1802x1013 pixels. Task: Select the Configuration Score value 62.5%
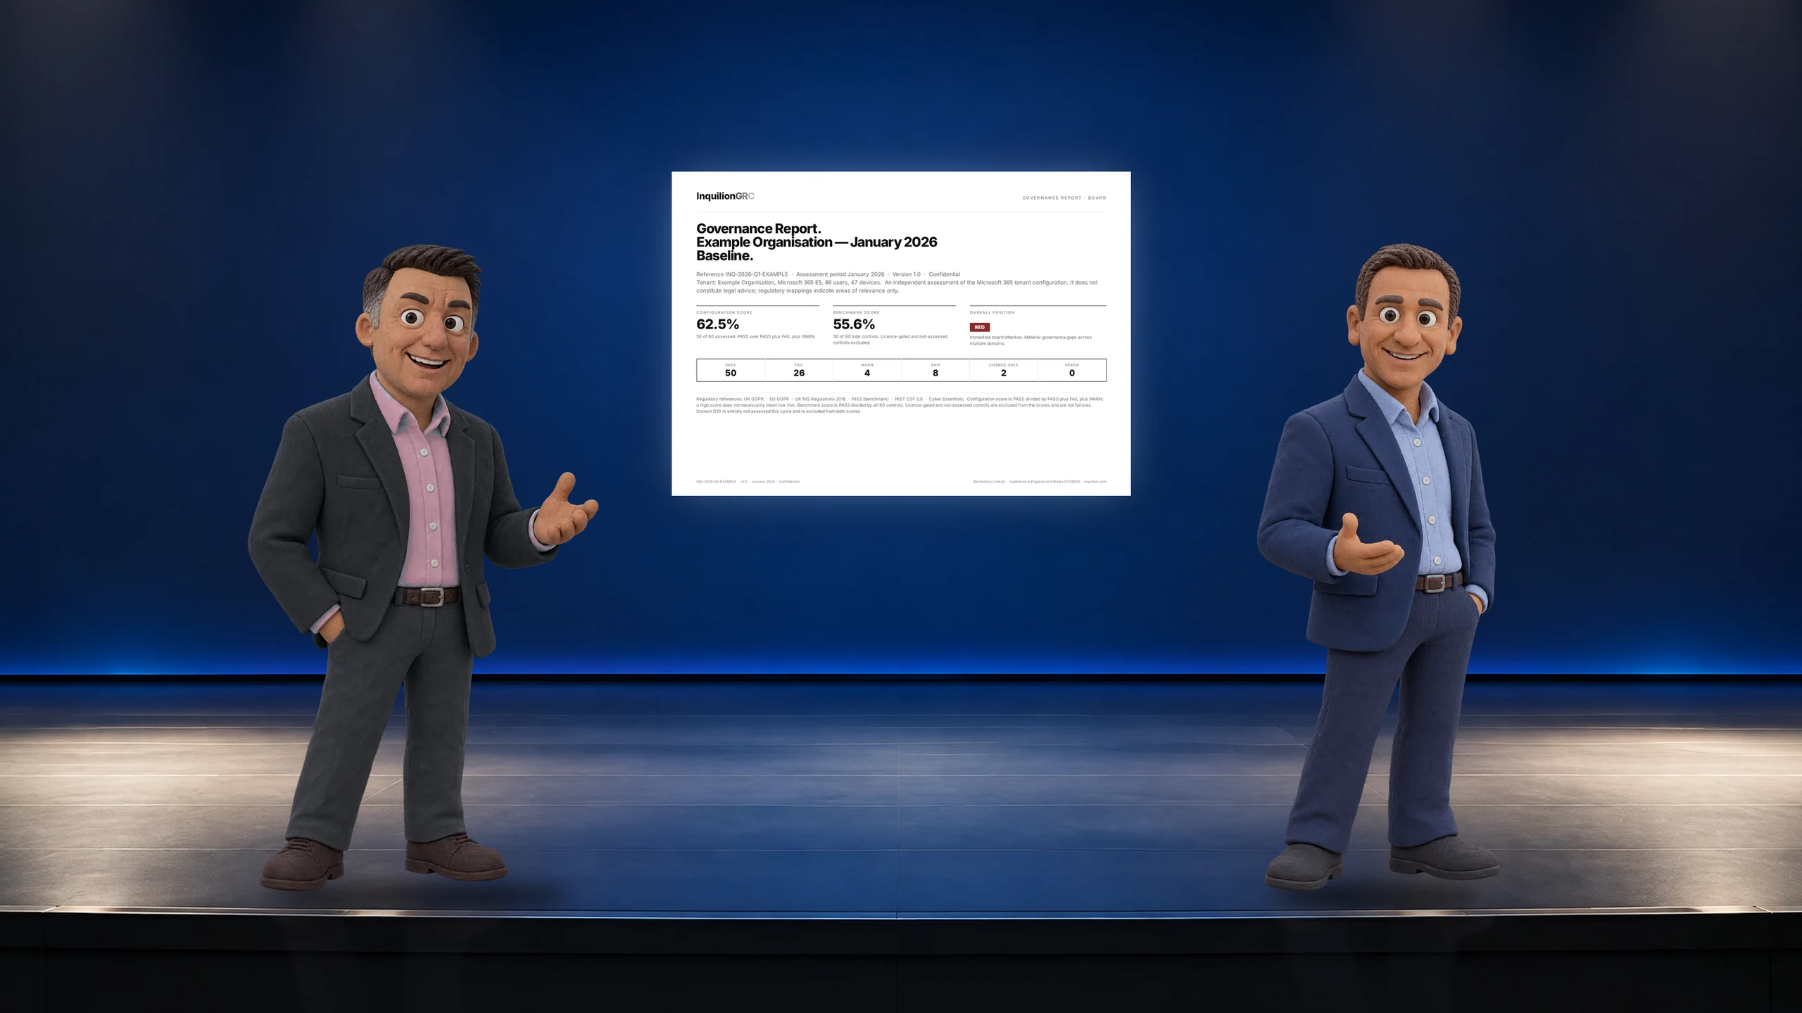(x=717, y=324)
